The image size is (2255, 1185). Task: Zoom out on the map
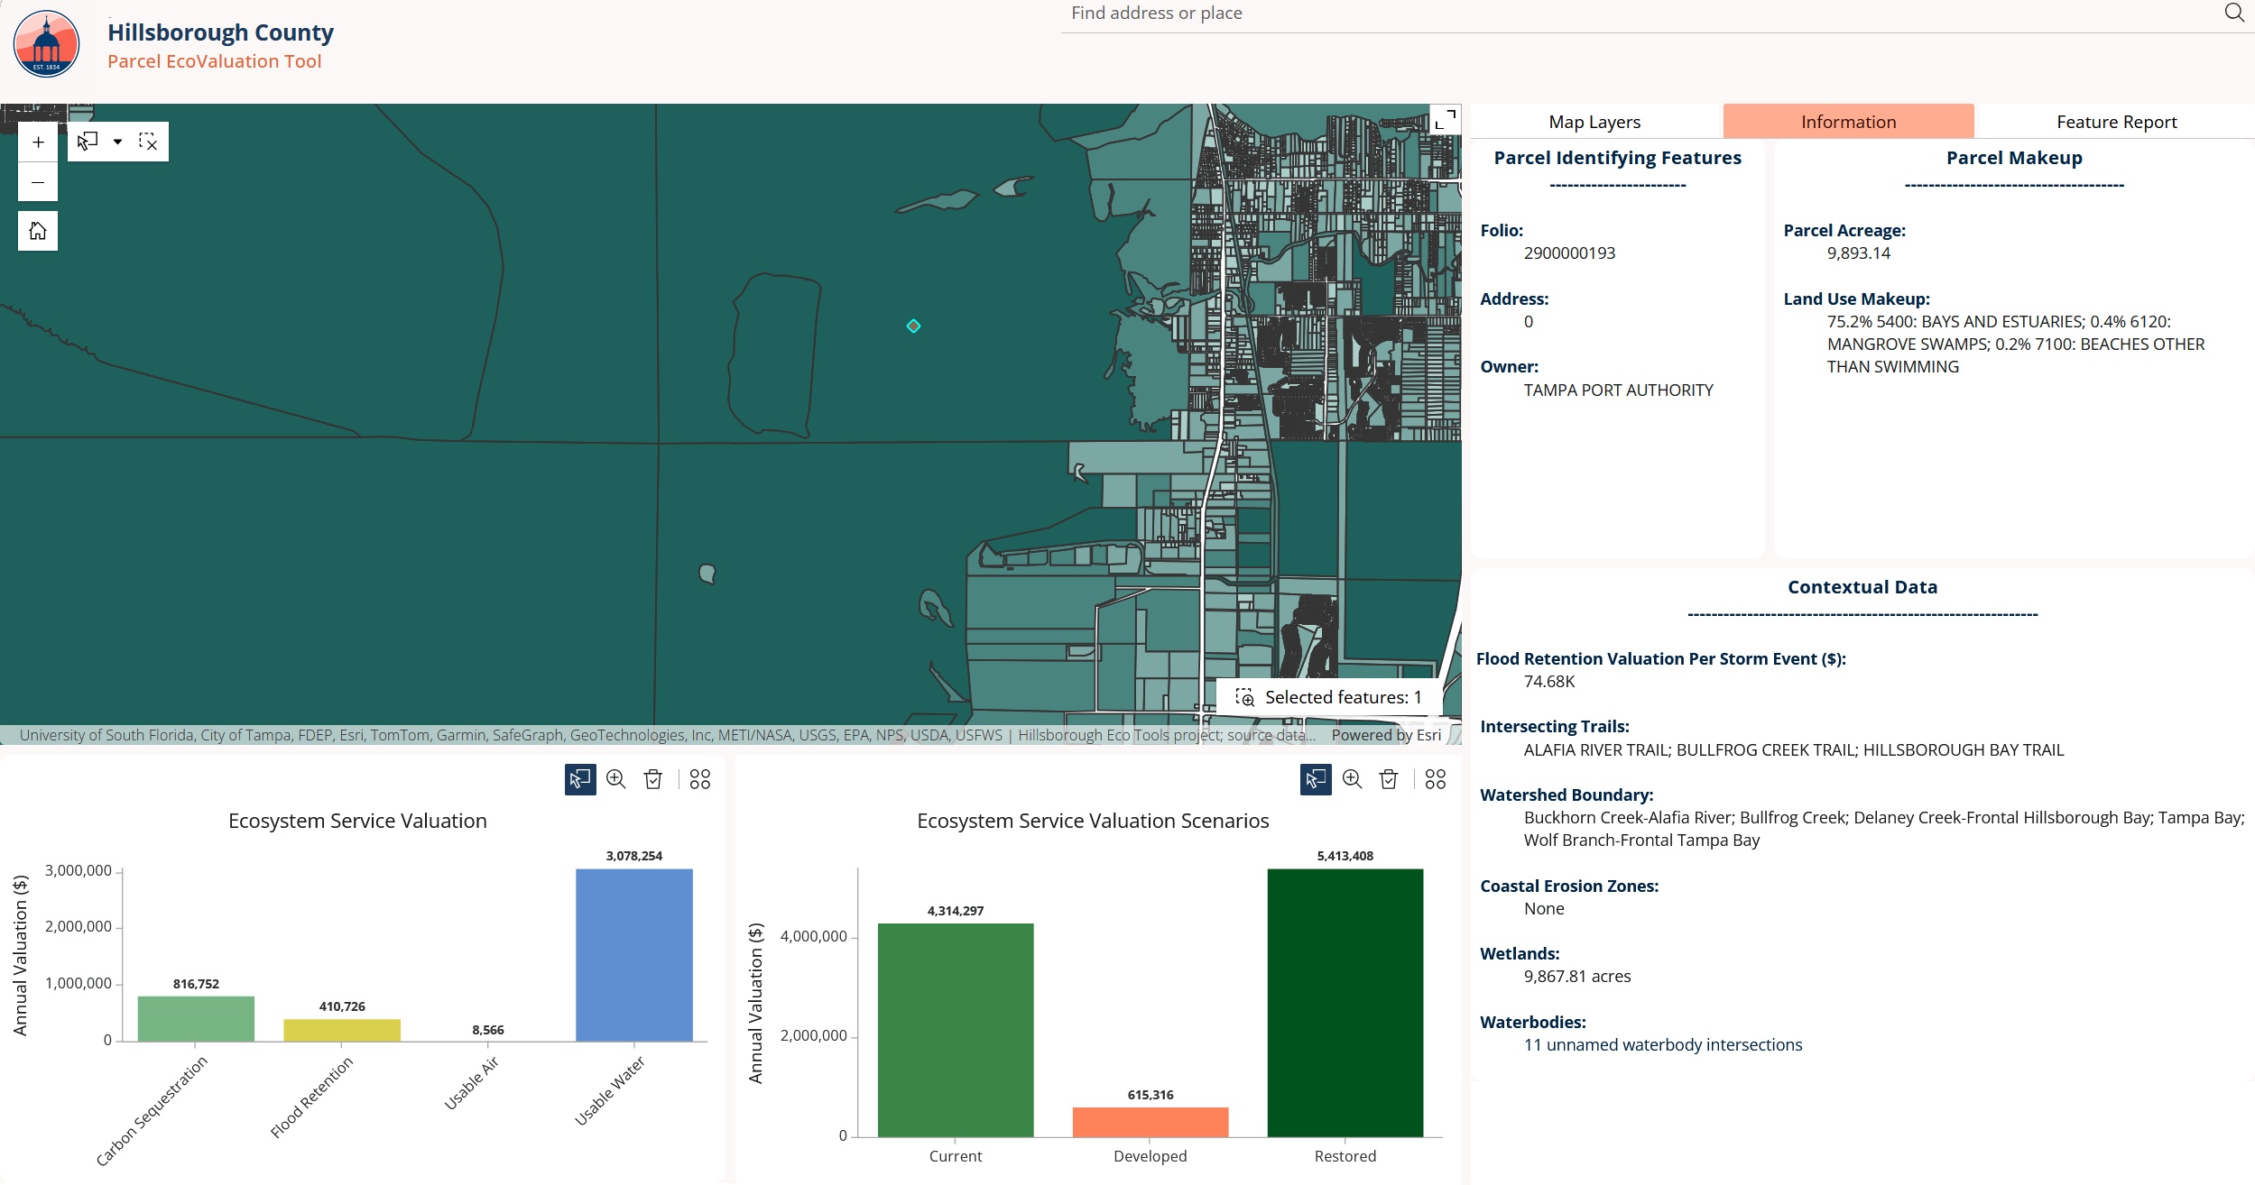[x=38, y=182]
